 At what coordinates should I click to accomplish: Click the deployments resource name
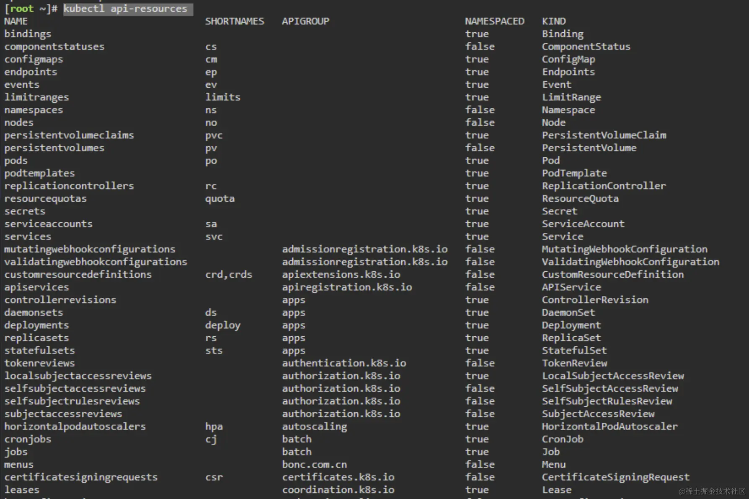36,325
